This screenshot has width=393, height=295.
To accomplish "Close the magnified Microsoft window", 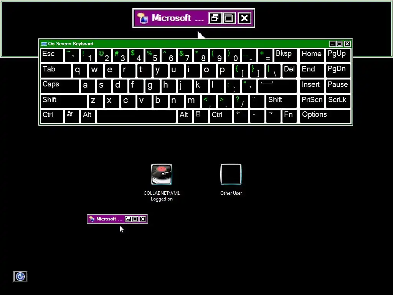I will 244,18.
